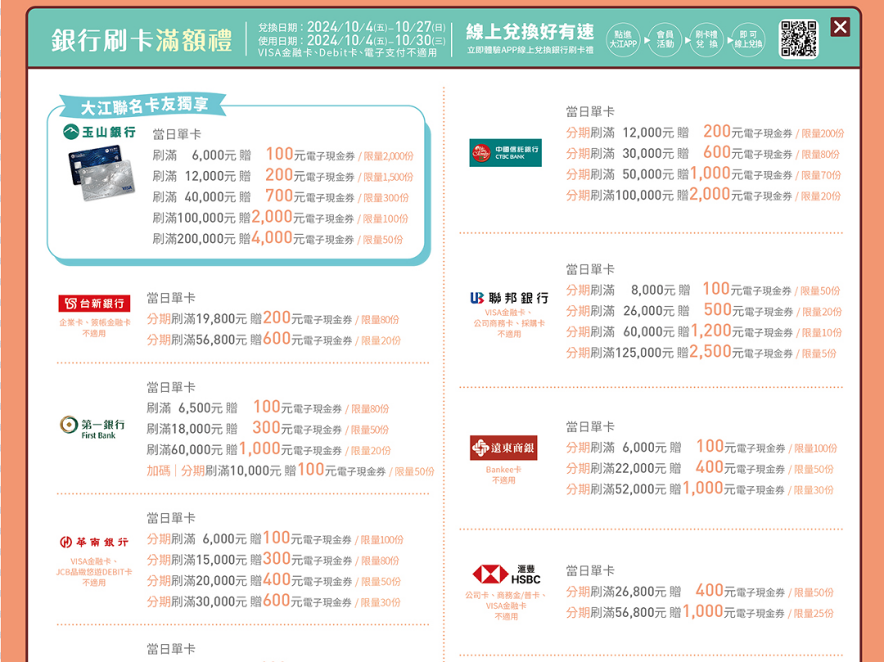
Task: Click the 刷卡禮兌換 step circle
Action: [706, 38]
